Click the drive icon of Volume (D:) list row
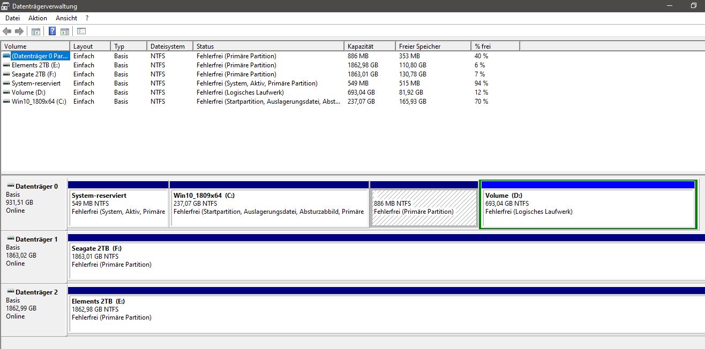The image size is (705, 349). tap(6, 92)
